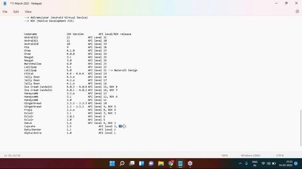Click the Beta/Bender codename
The height and width of the screenshot is (169, 302).
coord(33,130)
